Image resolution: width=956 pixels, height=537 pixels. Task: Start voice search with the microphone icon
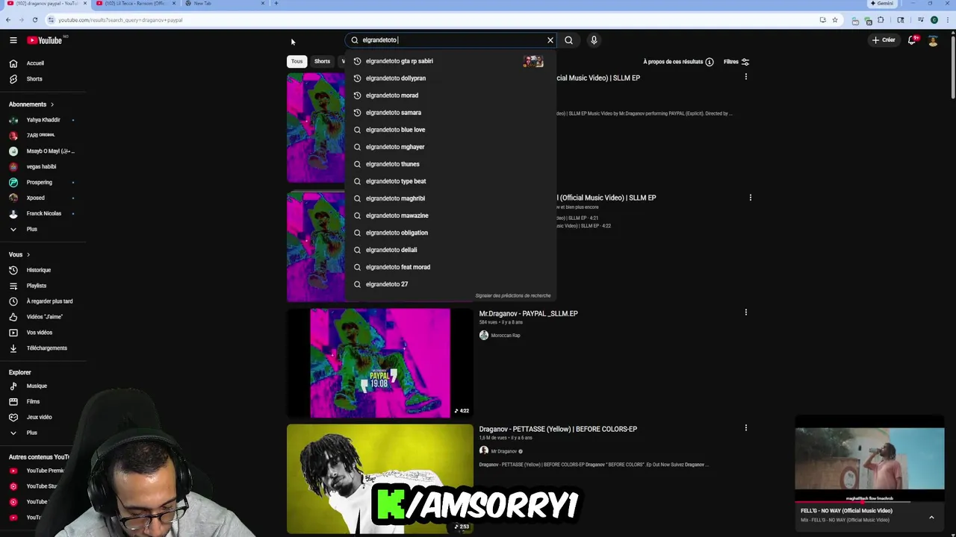pyautogui.click(x=594, y=40)
